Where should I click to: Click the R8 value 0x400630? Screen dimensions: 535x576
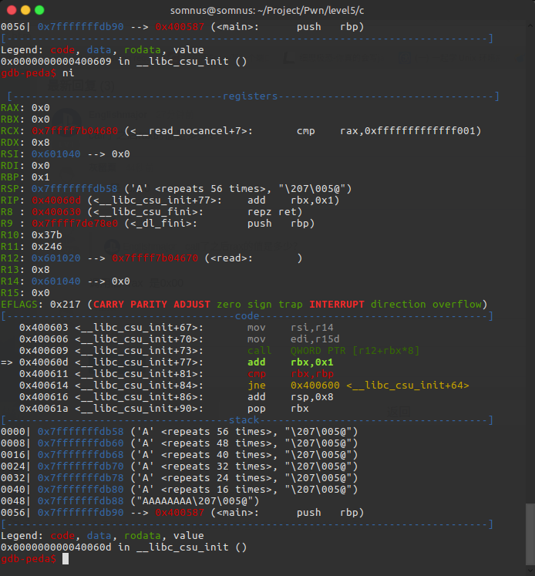[x=56, y=212]
